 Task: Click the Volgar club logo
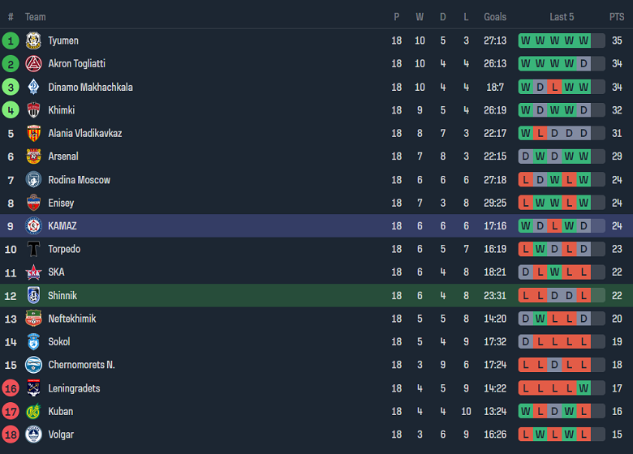tap(33, 435)
